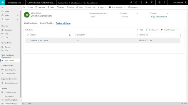Open Overview Dashboard in the sidebar

[11, 83]
